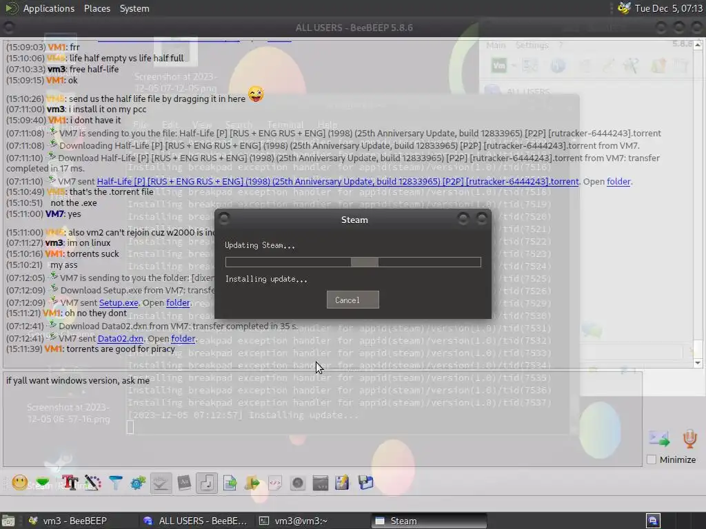This screenshot has height=529, width=706.
Task: Click the "i dont have it" message
Action: coord(95,120)
